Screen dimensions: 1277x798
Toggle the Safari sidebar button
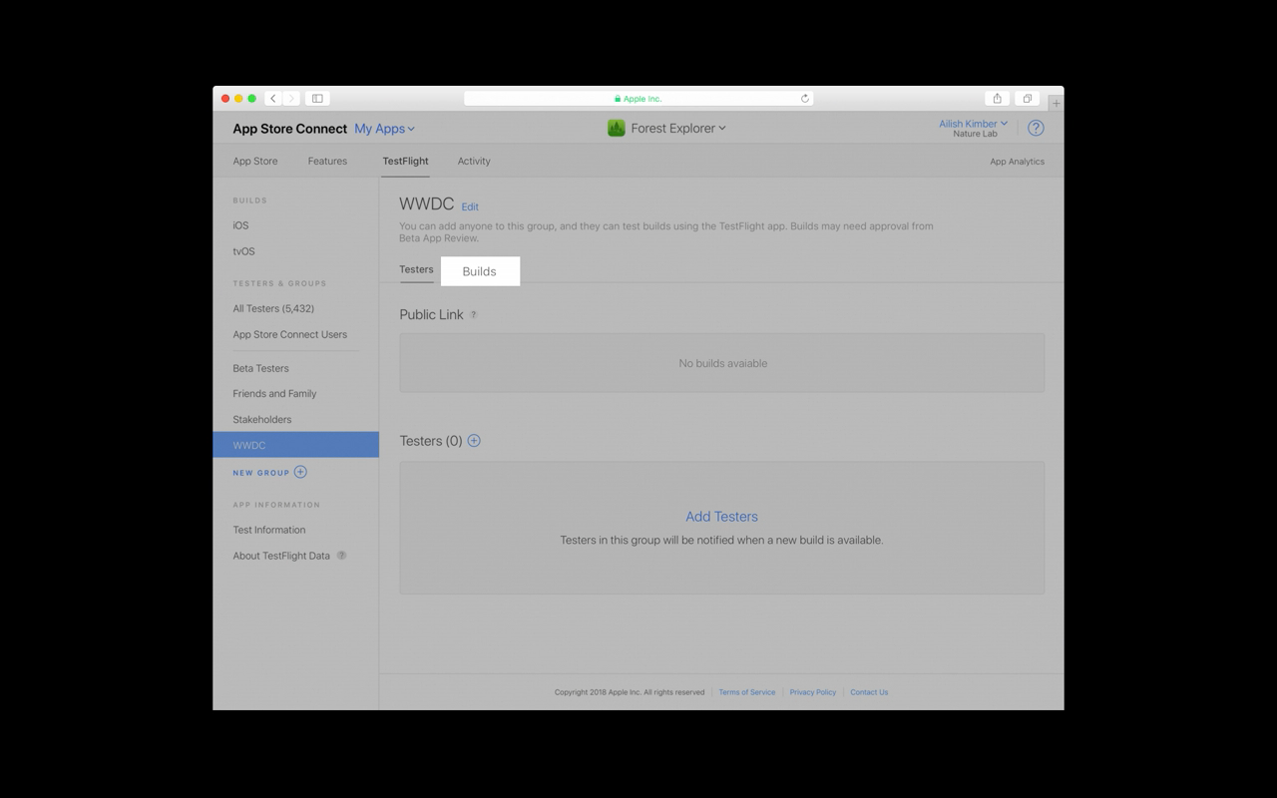[x=317, y=99]
